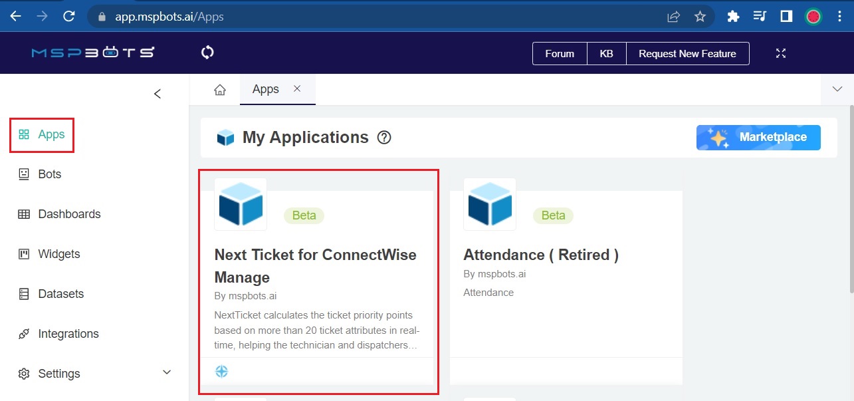
Task: Collapse the sidebar using the arrow
Action: (x=158, y=94)
